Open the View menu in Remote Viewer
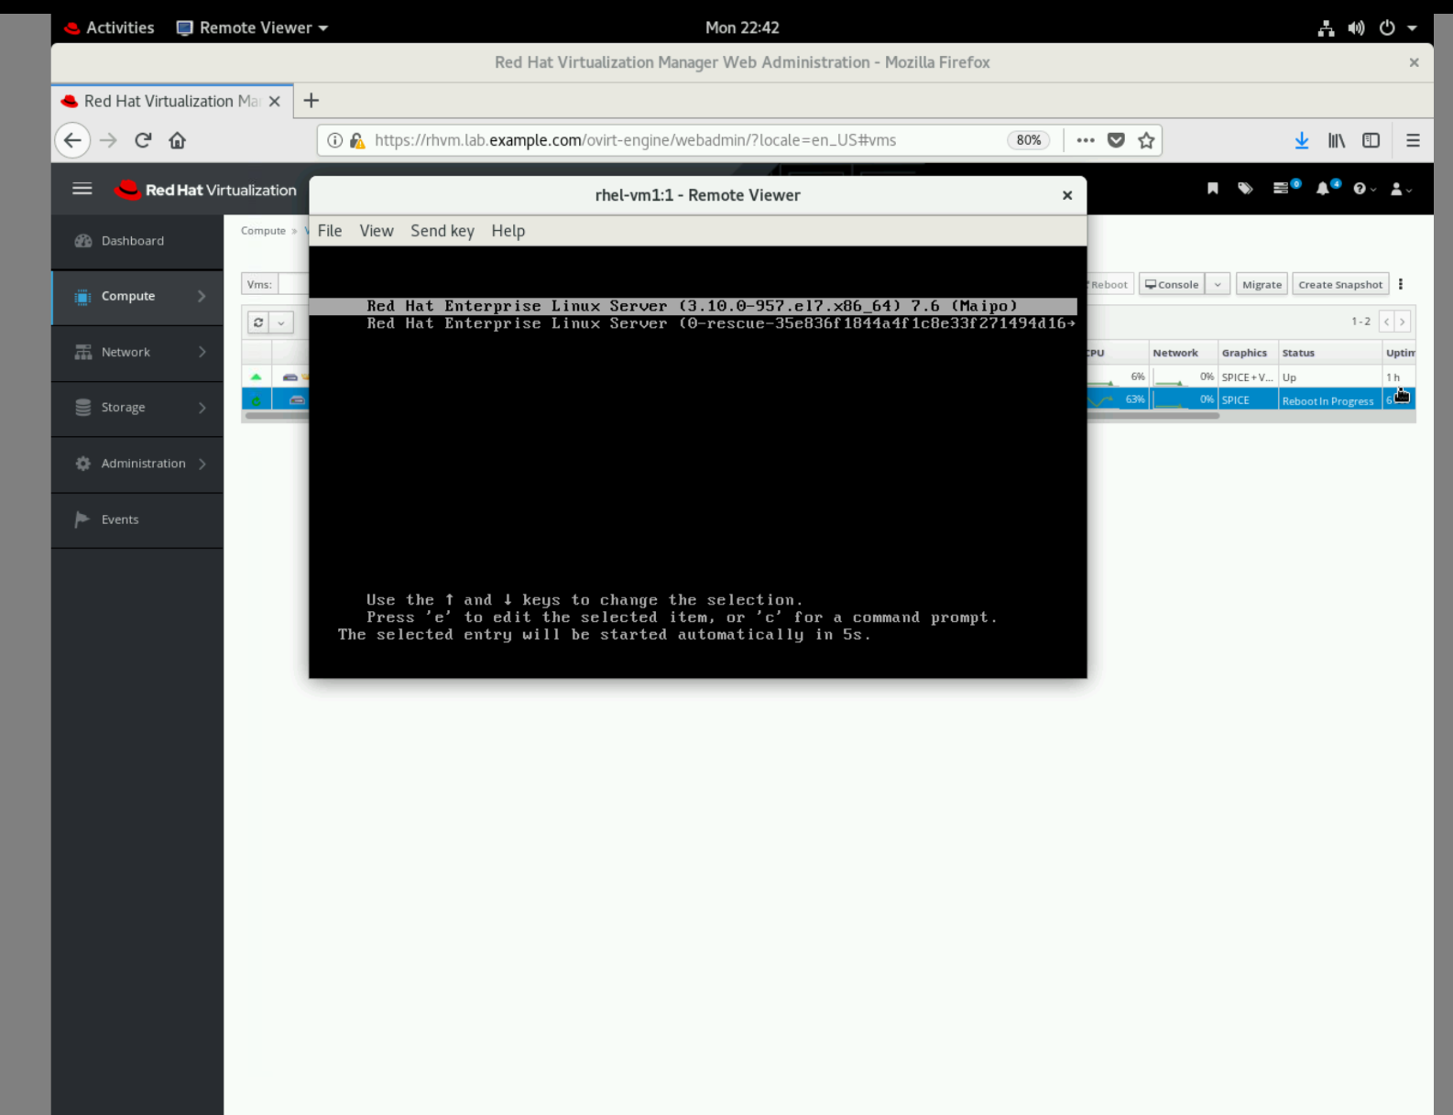This screenshot has width=1453, height=1115. click(x=377, y=231)
